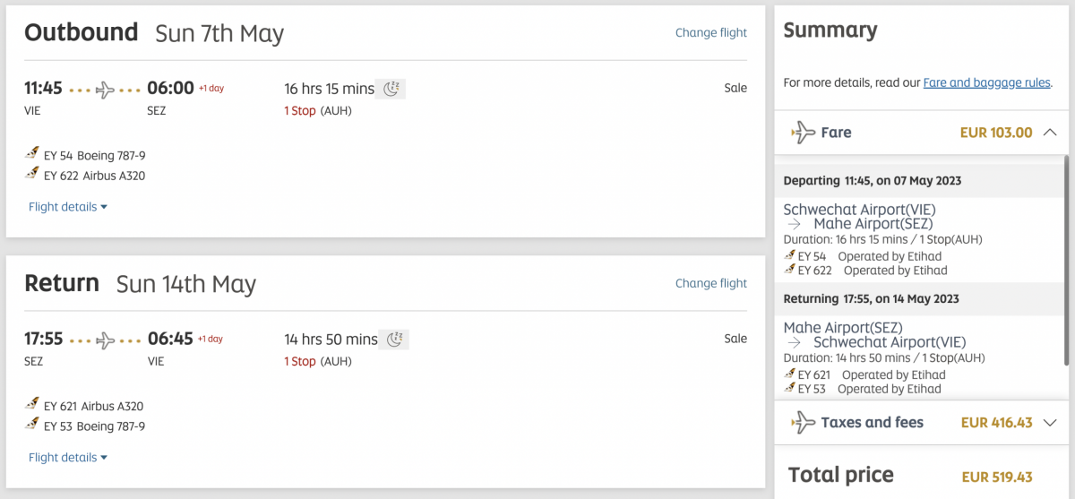1075x499 pixels.
Task: Expand the Taxes and fees chevron
Action: [x=1051, y=423]
